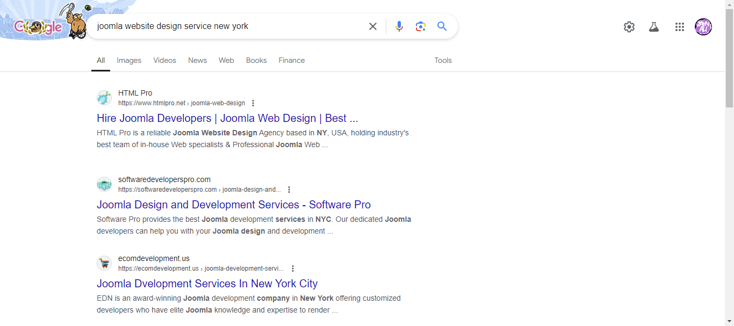Open the Google account profile avatar
This screenshot has width=734, height=326.
[703, 27]
